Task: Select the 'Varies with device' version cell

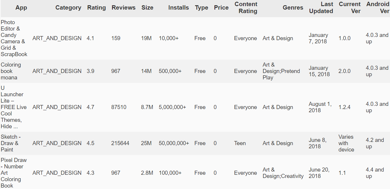Action: point(346,143)
